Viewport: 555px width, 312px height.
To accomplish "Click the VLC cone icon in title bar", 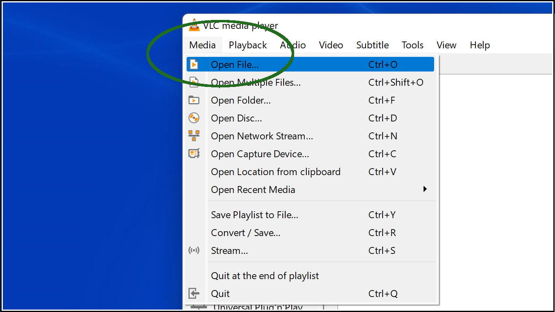I will click(195, 25).
